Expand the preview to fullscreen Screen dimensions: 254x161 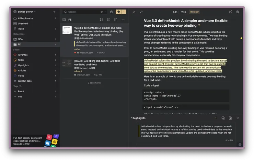tap(141, 12)
